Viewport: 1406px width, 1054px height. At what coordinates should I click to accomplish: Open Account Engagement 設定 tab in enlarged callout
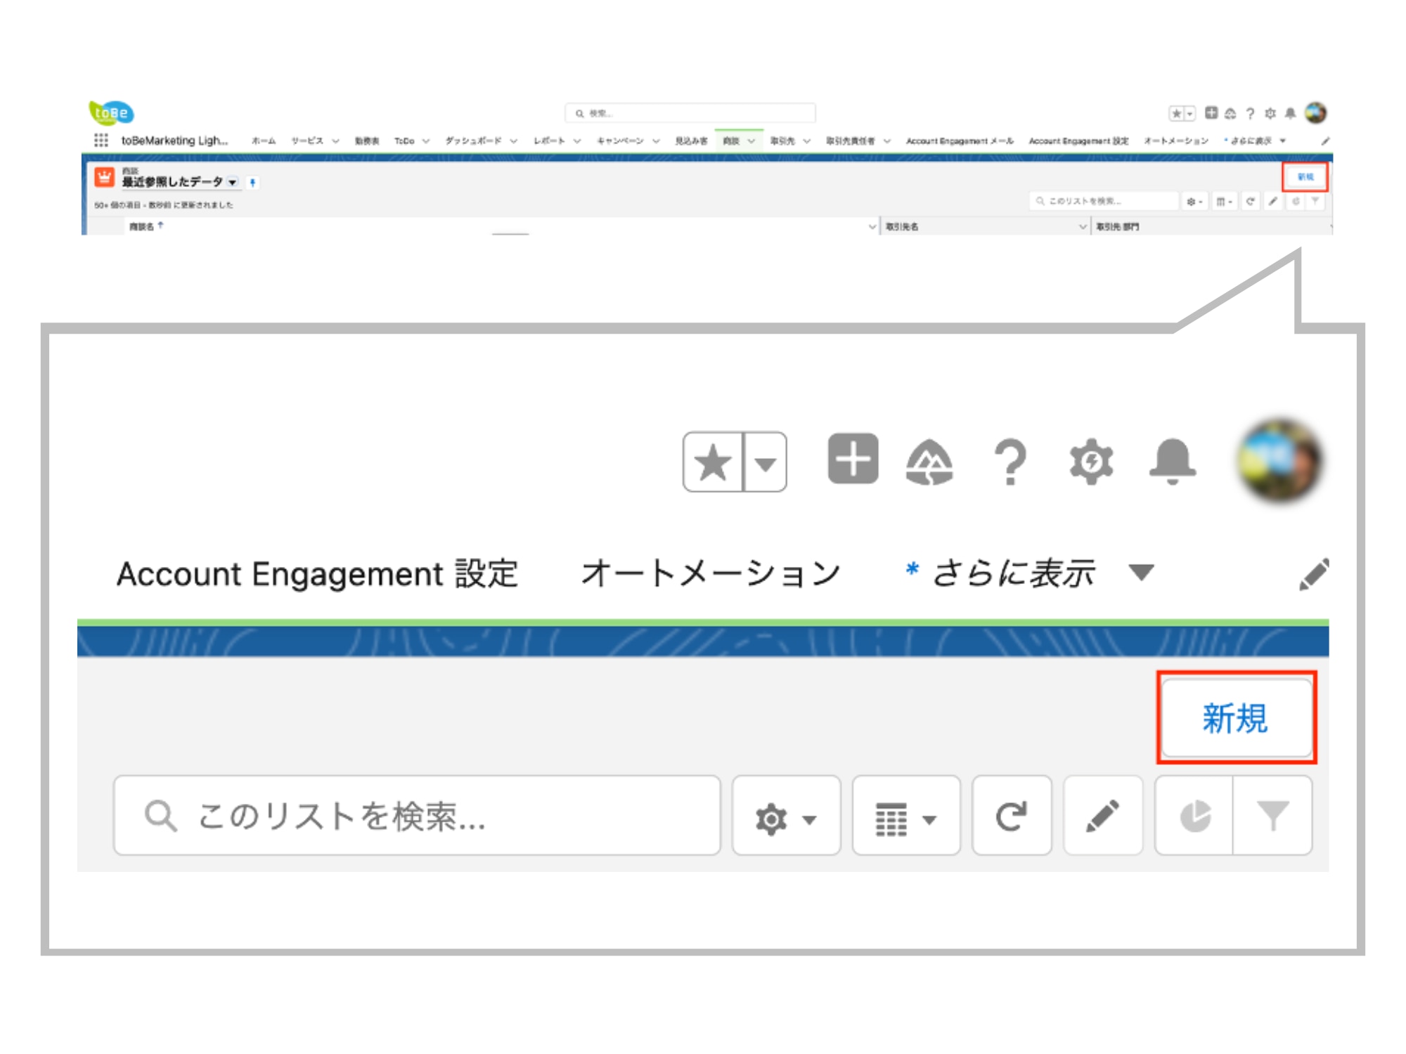click(318, 573)
